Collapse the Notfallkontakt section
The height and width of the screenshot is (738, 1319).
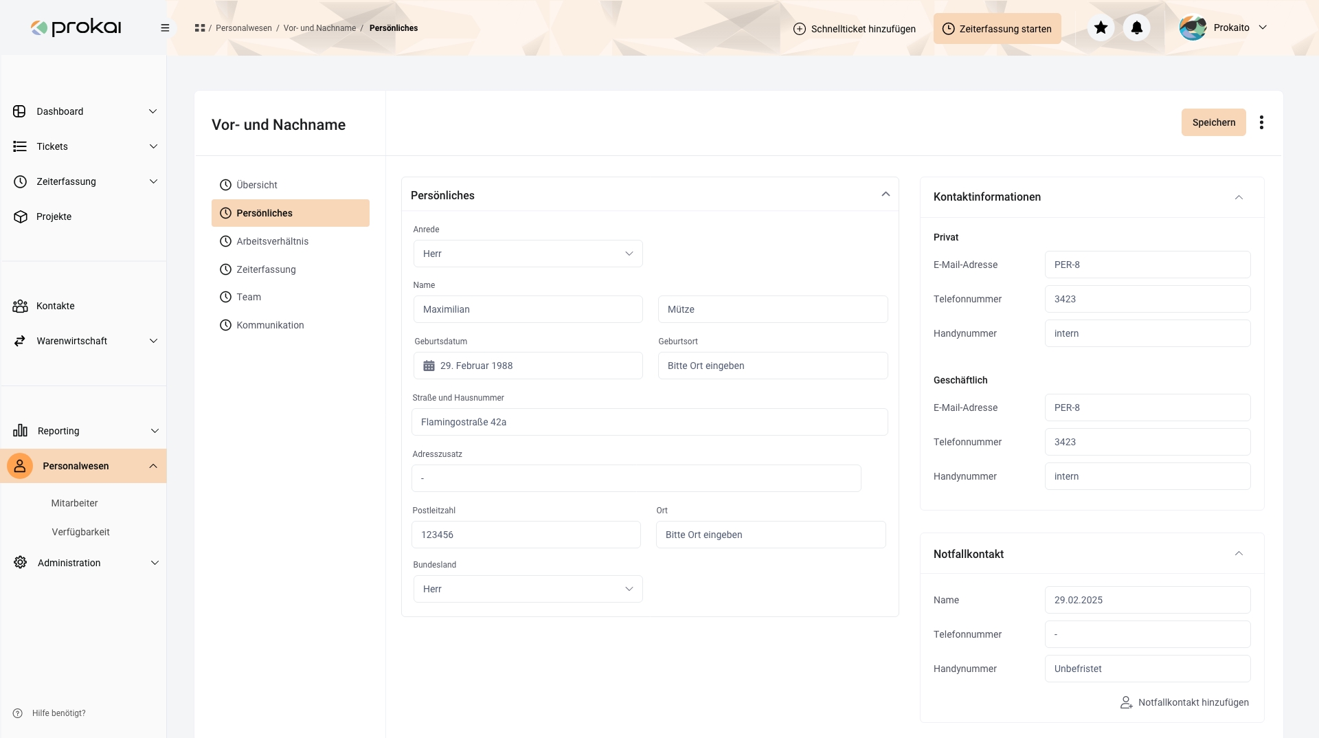pyautogui.click(x=1239, y=554)
